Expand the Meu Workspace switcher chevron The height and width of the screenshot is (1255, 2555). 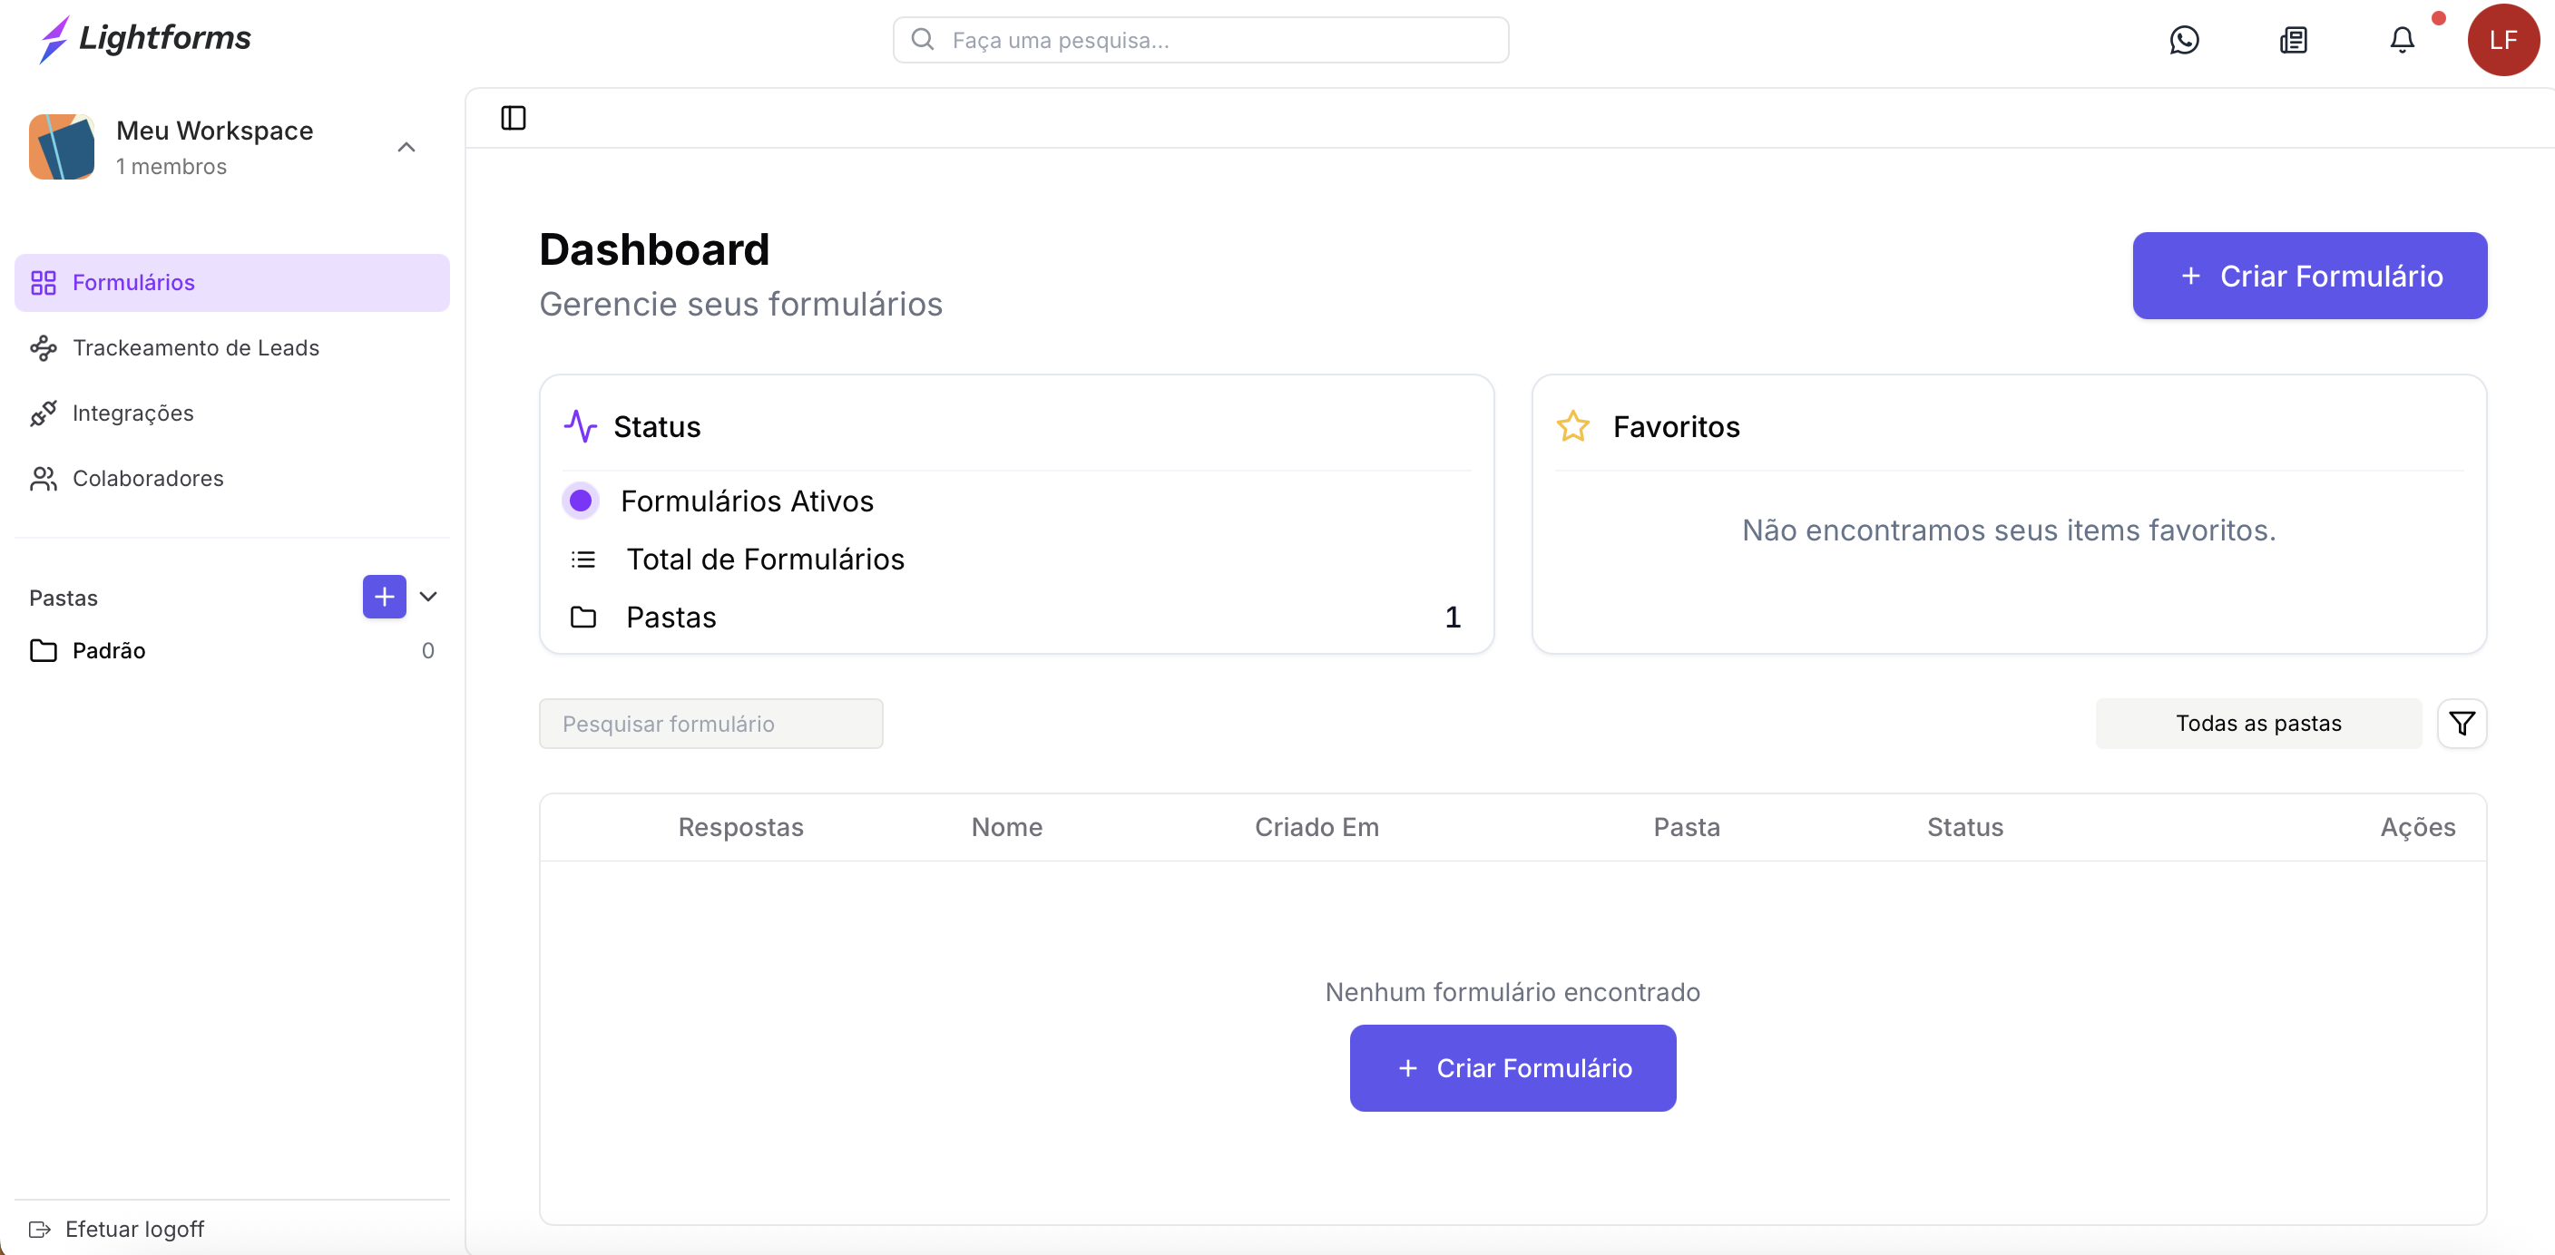click(x=406, y=147)
